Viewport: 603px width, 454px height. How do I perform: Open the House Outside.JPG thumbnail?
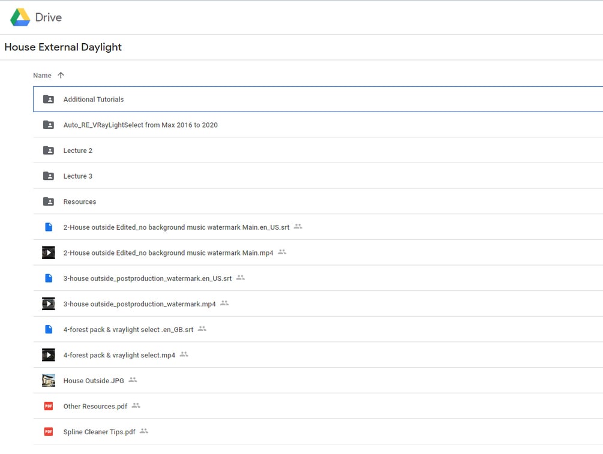49,380
